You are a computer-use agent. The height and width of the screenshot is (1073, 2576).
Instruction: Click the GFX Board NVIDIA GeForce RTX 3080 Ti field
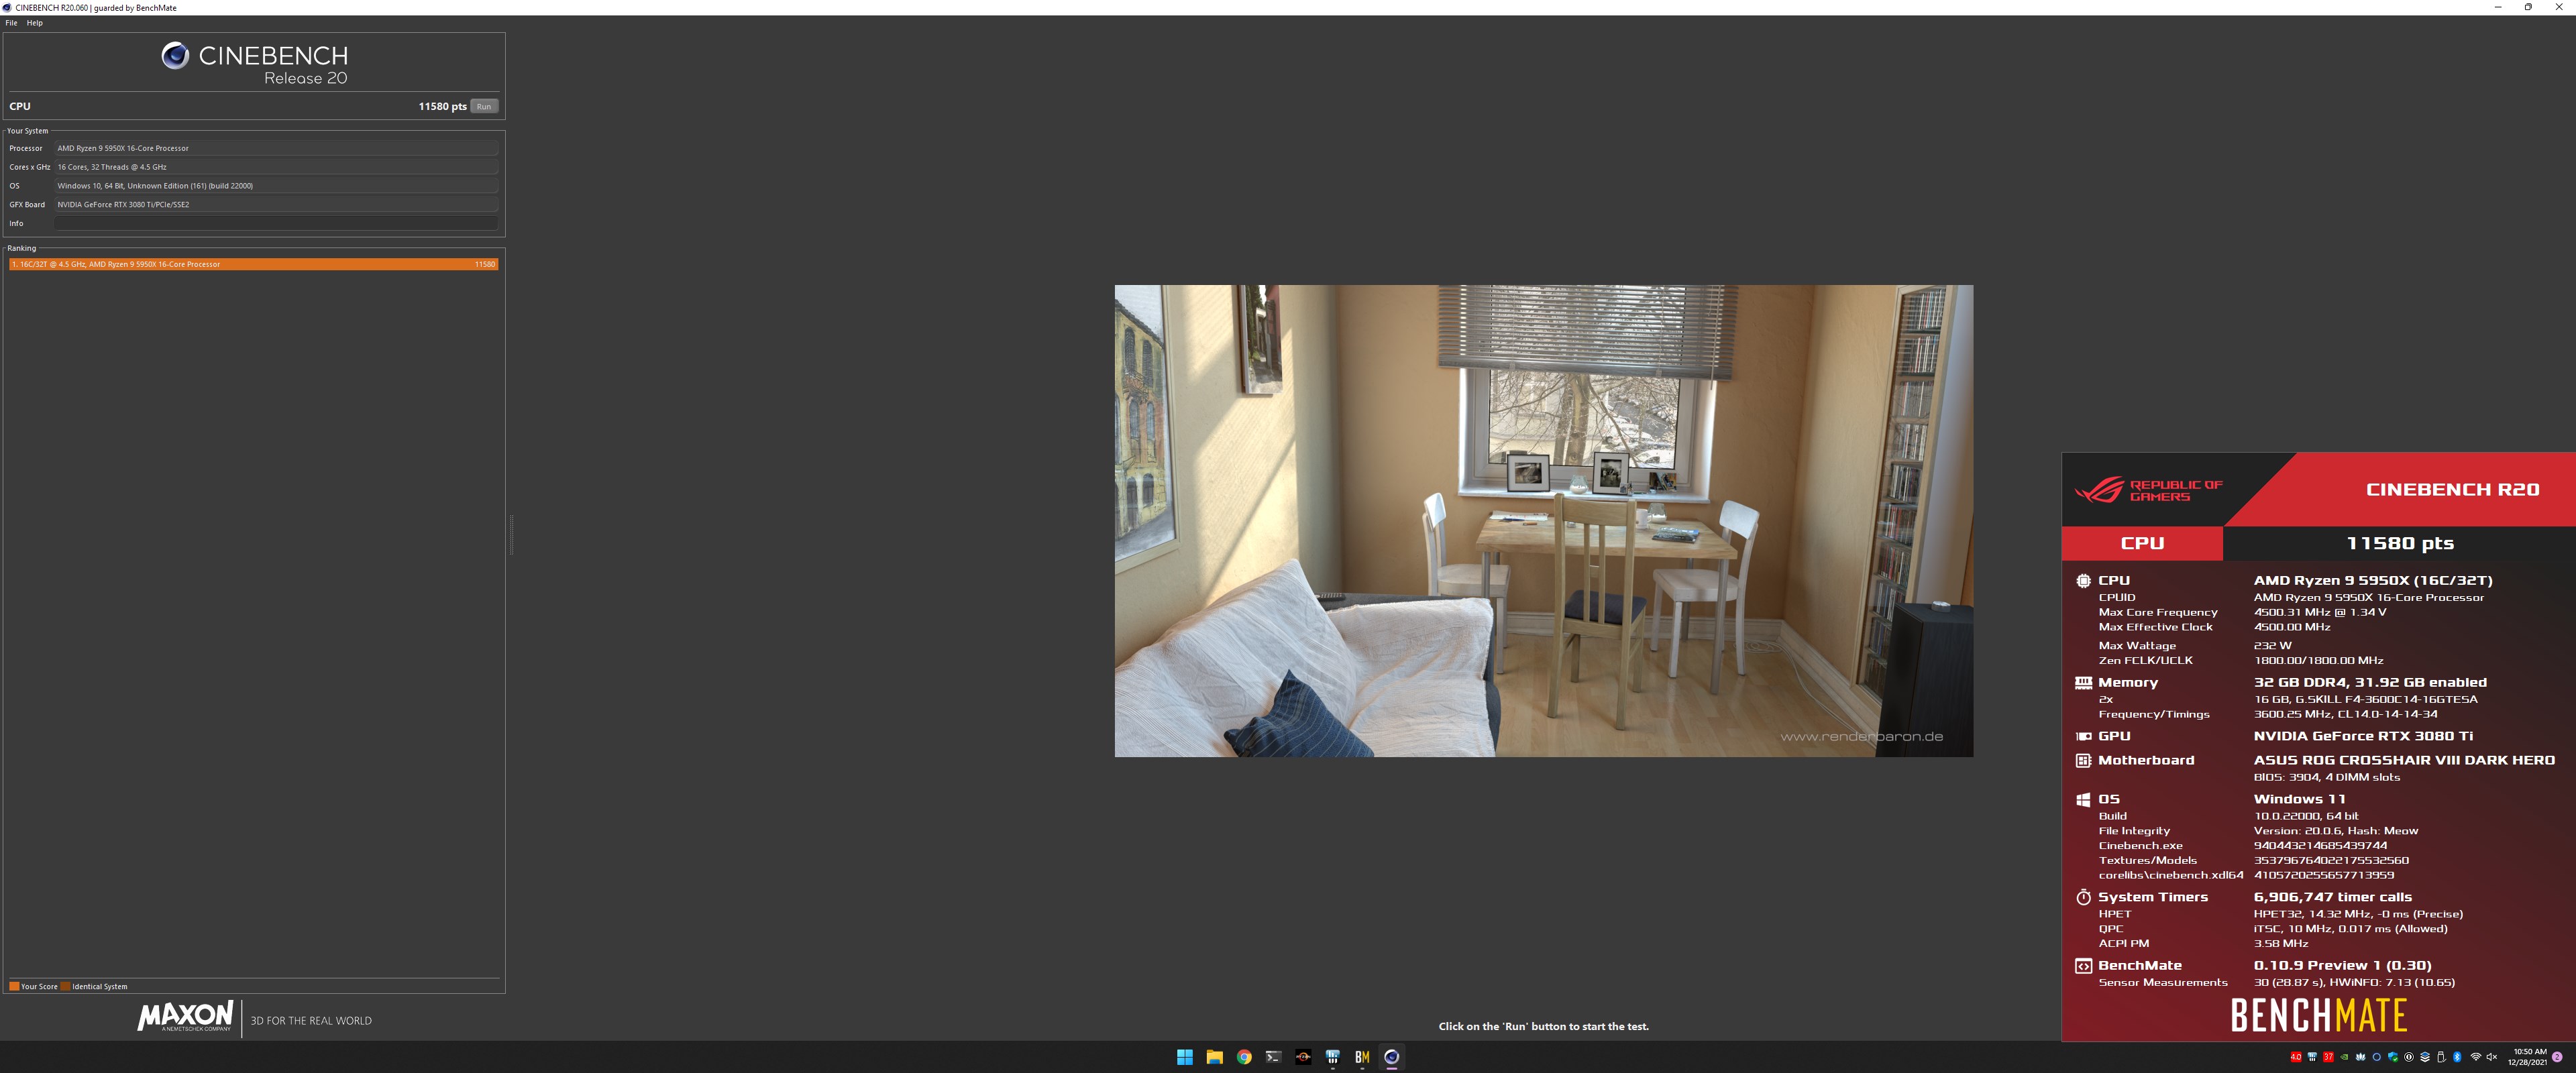tap(276, 204)
